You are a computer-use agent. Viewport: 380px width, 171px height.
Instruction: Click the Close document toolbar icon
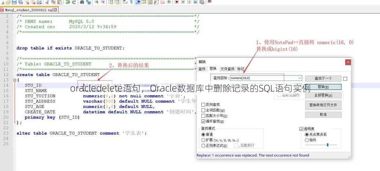[x=27, y=2]
